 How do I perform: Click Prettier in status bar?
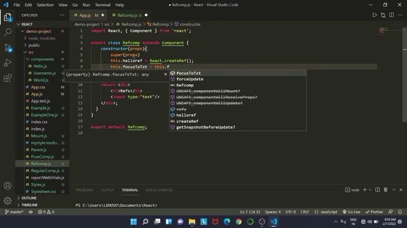(374, 212)
